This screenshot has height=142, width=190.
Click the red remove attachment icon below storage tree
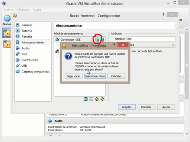coord(102,99)
